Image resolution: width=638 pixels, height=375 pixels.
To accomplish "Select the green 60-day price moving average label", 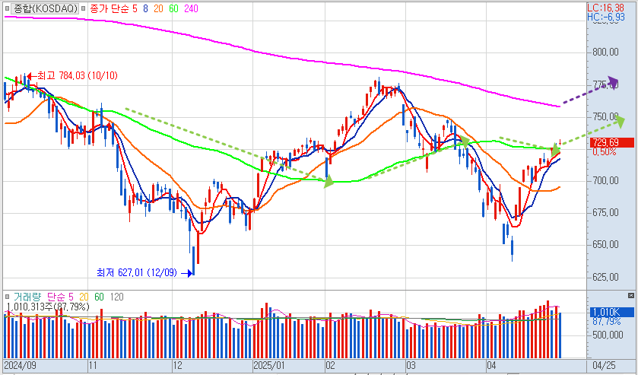I will pos(173,8).
